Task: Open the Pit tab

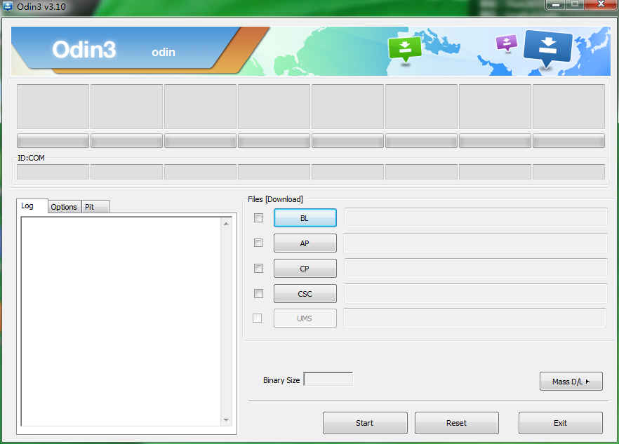Action: (x=89, y=207)
